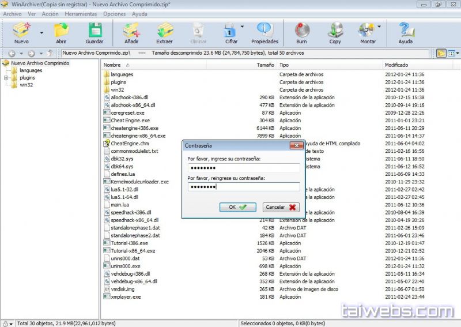
Task: Click the reingrese su contraseña field
Action: (x=243, y=187)
